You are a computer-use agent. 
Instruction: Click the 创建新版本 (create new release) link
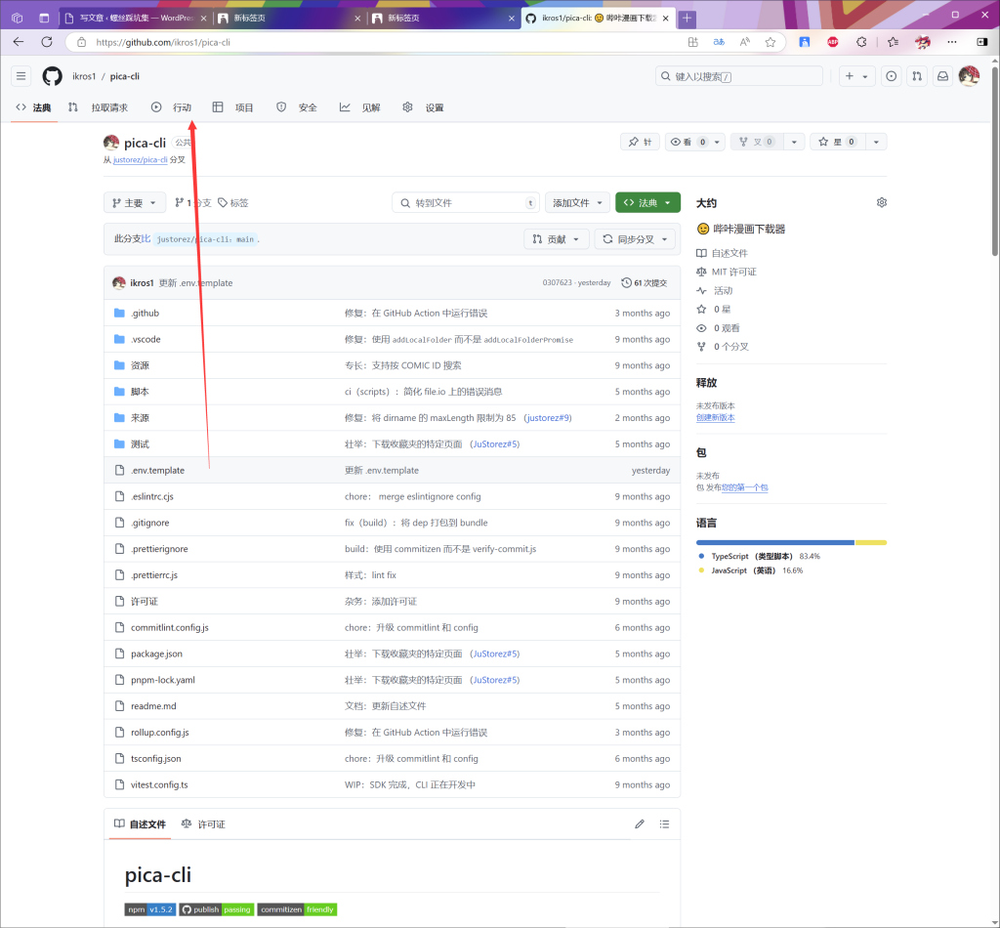(x=716, y=418)
